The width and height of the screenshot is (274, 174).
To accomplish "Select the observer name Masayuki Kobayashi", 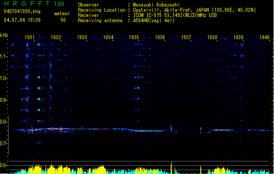I will [x=156, y=5].
